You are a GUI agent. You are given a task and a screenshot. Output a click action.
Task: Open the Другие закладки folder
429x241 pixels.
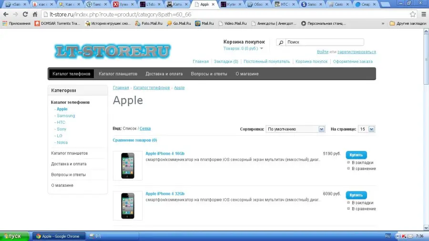click(x=408, y=23)
